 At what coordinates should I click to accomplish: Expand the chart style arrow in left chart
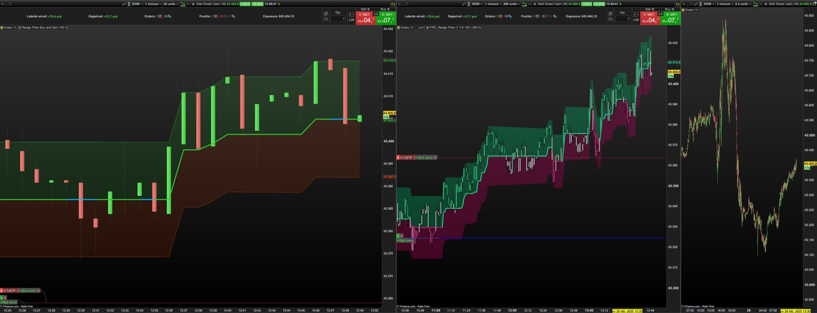[188, 4]
